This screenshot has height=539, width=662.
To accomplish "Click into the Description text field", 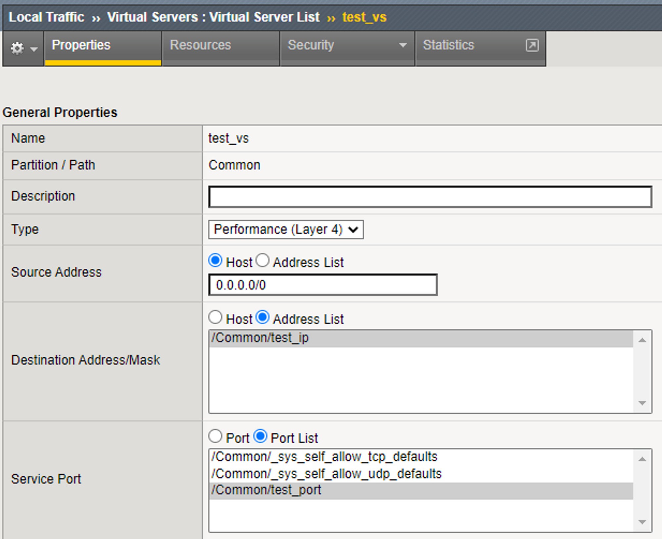I will click(x=430, y=197).
